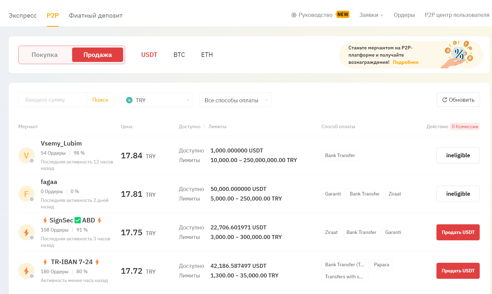Follow the Подробнее merchant link
492x294 pixels.
point(405,62)
